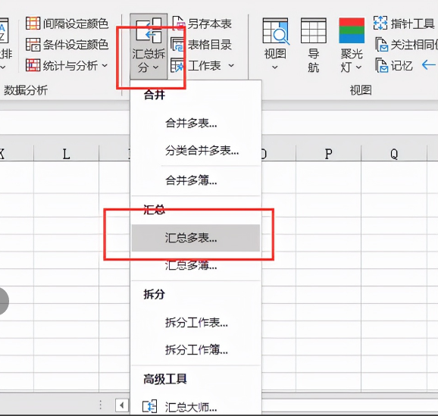Screen dimensions: 438x416
Task: Click the sheet tab scroll left arrow
Action: tap(122, 405)
